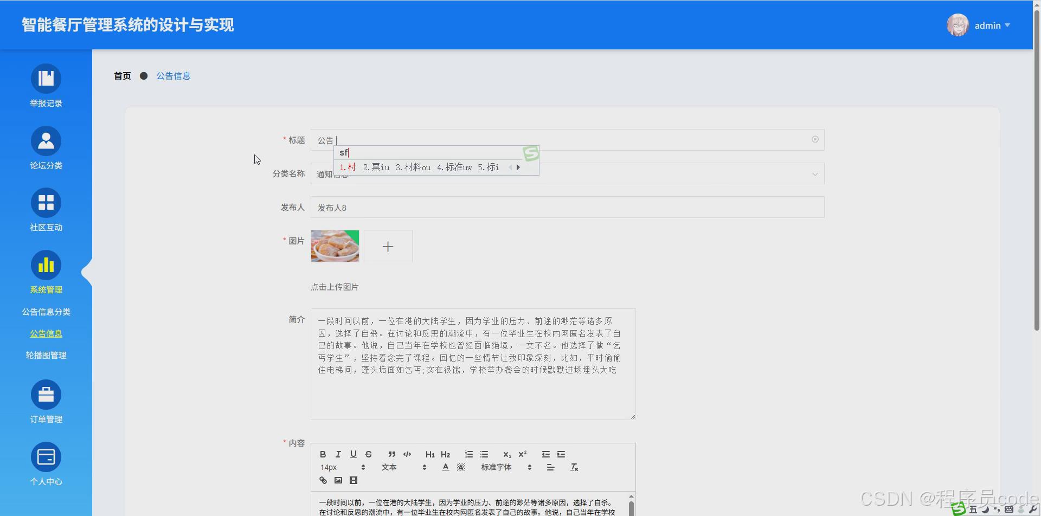This screenshot has height=516, width=1041.
Task: Select 论坛分类 from the sidebar
Action: (x=46, y=147)
